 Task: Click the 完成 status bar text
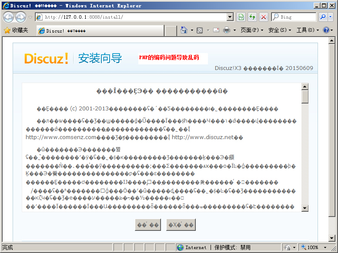point(7,247)
